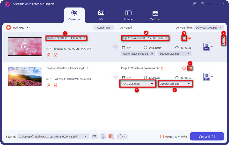The width and height of the screenshot is (229, 145).
Task: Select the Mountains flowers thumbnail
Action: point(25,77)
